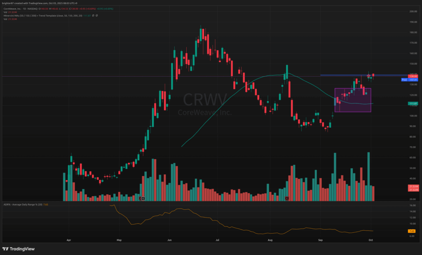Click the Oct label on time axis

[x=370, y=239]
